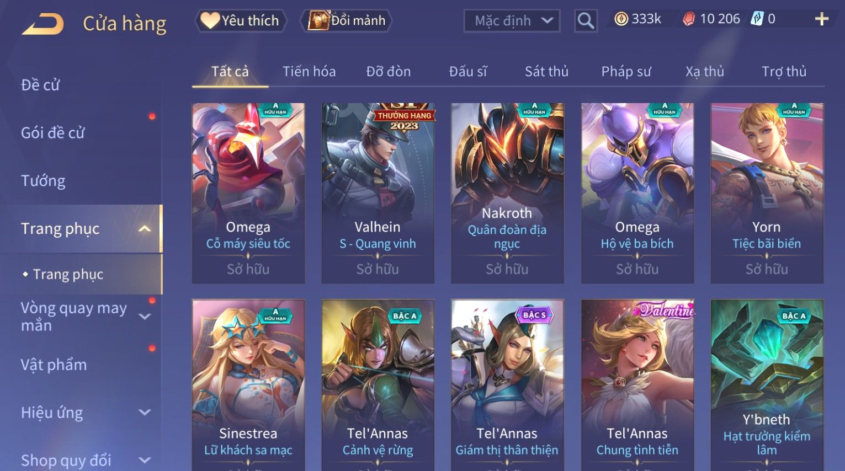Expand the Vòng quay may mắn section
The height and width of the screenshot is (471, 845).
145,317
